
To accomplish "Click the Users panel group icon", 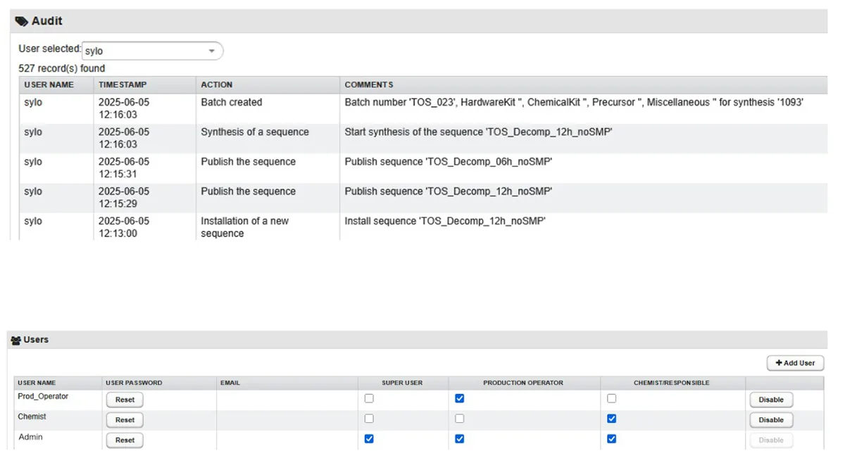I will tap(15, 340).
